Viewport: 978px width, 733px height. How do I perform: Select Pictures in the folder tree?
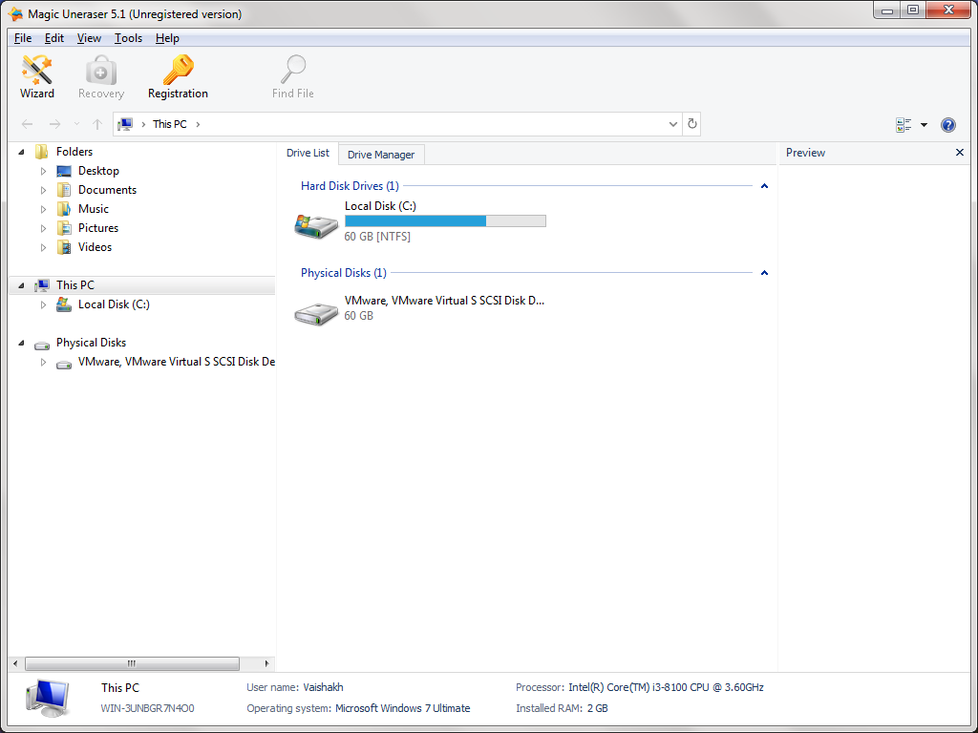(98, 228)
